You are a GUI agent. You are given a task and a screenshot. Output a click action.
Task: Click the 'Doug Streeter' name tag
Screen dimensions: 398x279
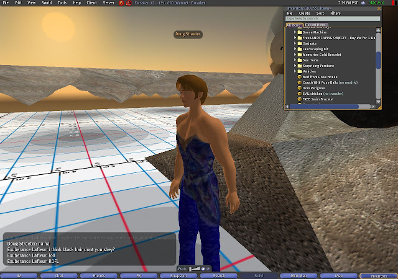[188, 34]
